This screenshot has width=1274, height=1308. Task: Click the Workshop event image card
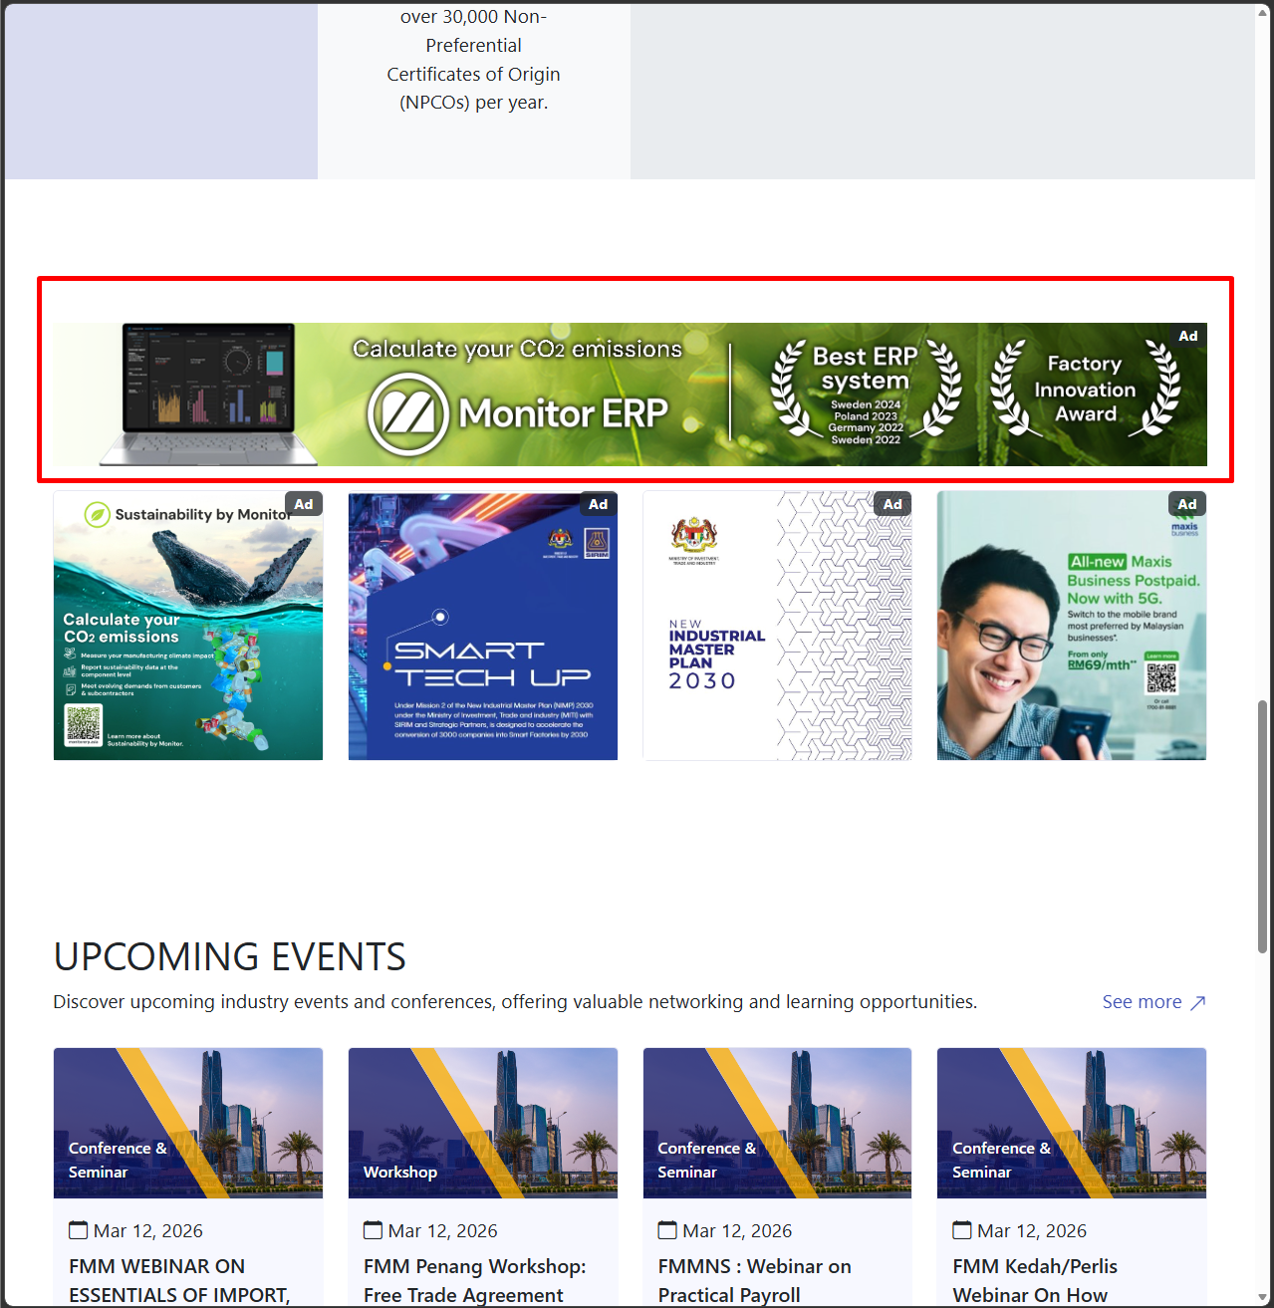click(x=483, y=1123)
